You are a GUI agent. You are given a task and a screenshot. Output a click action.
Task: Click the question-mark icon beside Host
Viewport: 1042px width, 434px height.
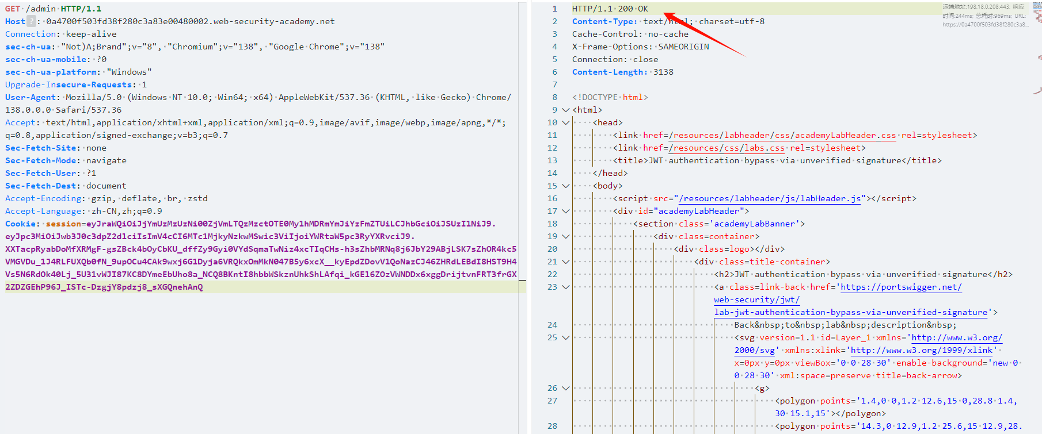pos(32,21)
